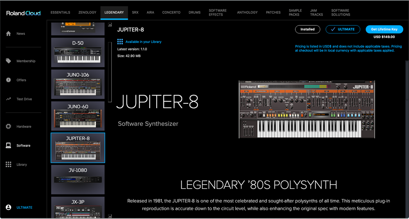The height and width of the screenshot is (219, 409).
Task: Open the ANTHOLOGY tab
Action: pyautogui.click(x=247, y=13)
